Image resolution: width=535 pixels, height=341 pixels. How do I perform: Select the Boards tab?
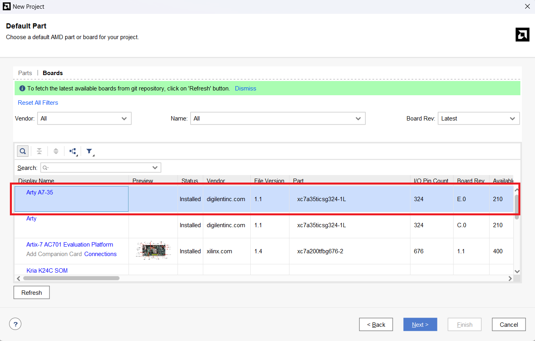tap(53, 73)
